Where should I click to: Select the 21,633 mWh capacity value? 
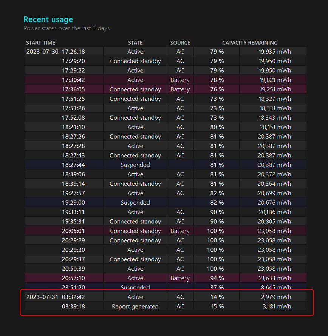click(x=275, y=278)
